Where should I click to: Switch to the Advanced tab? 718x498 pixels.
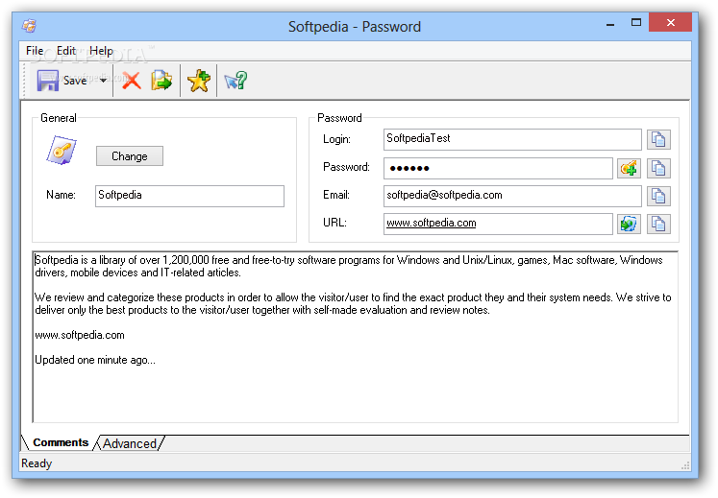click(130, 443)
